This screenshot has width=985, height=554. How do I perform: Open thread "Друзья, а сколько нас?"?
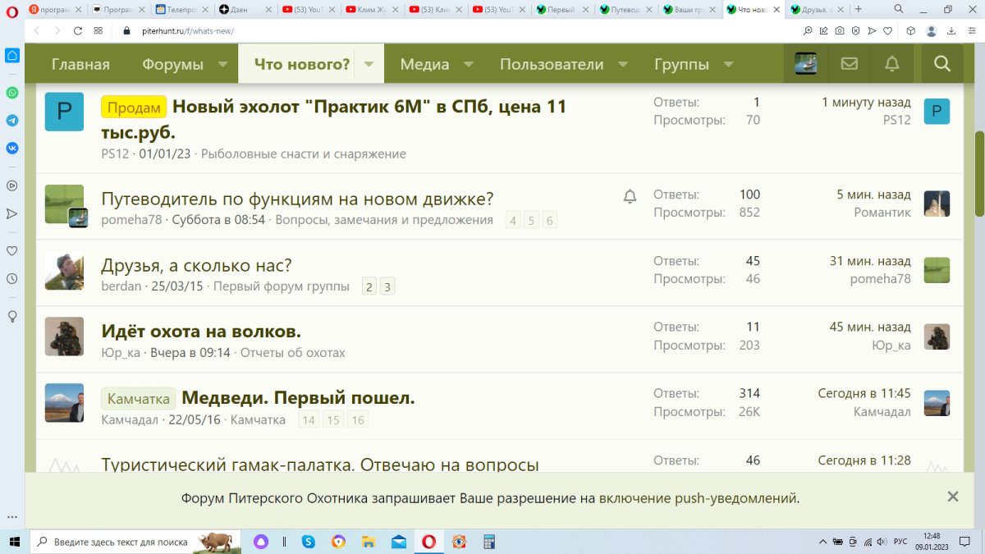(x=196, y=265)
